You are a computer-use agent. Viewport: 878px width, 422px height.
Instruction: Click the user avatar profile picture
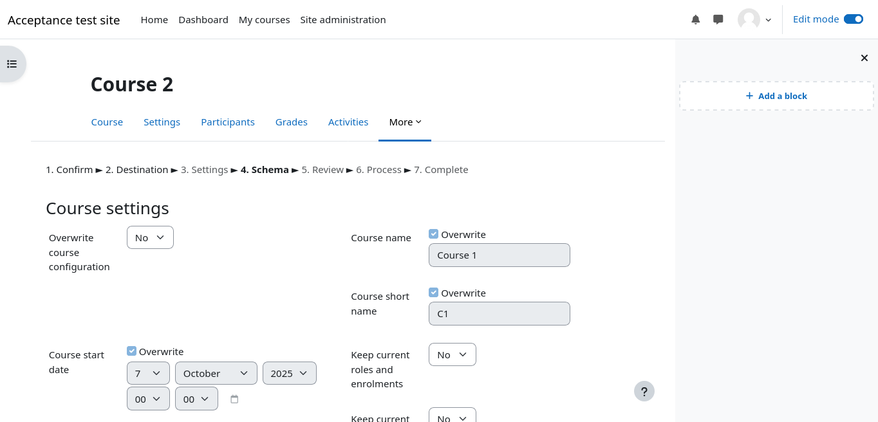click(749, 20)
